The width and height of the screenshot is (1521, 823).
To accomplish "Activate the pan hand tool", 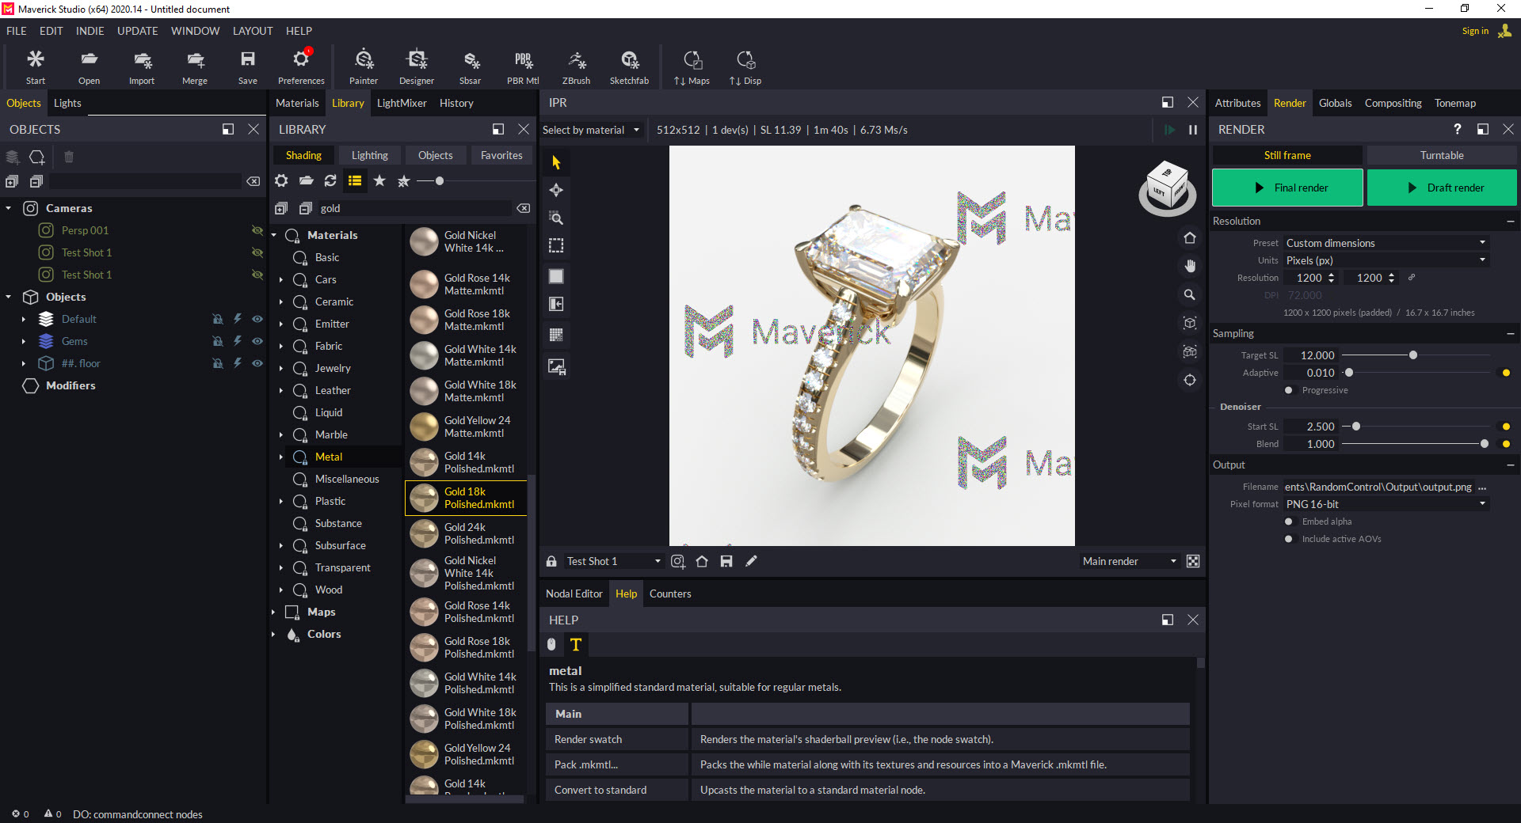I will pyautogui.click(x=1190, y=266).
